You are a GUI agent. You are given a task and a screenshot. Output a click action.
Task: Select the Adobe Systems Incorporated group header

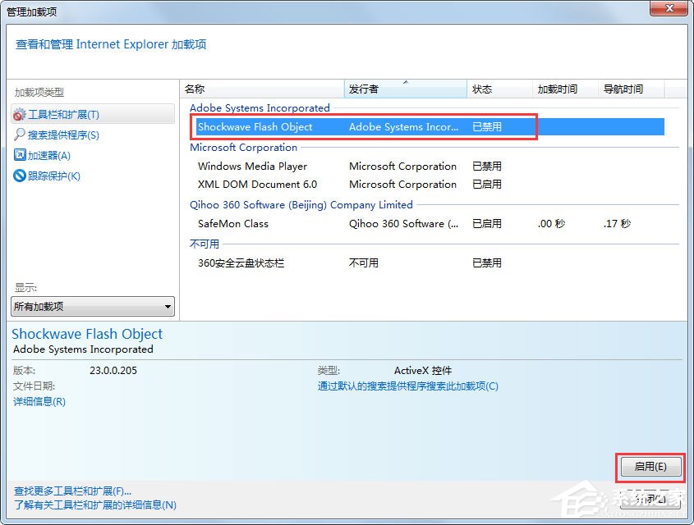pos(260,107)
